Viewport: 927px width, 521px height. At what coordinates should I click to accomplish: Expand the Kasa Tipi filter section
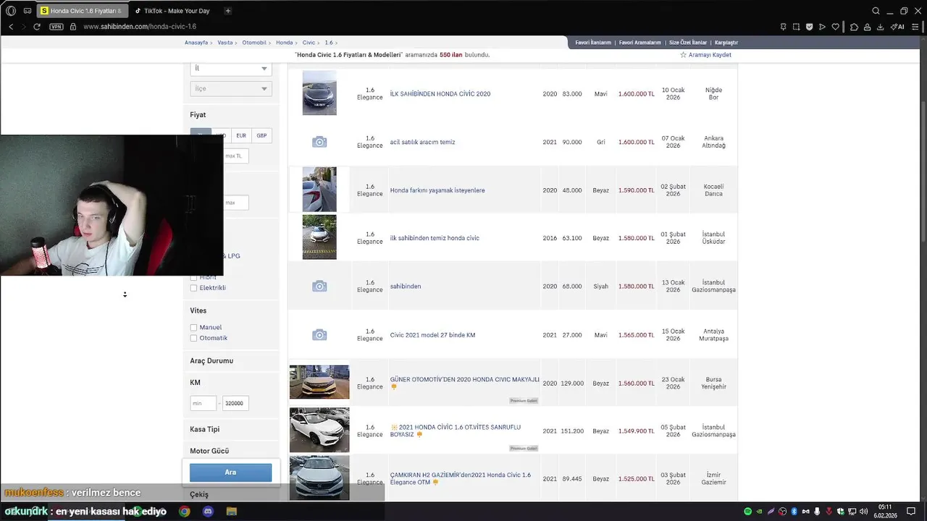pos(204,429)
